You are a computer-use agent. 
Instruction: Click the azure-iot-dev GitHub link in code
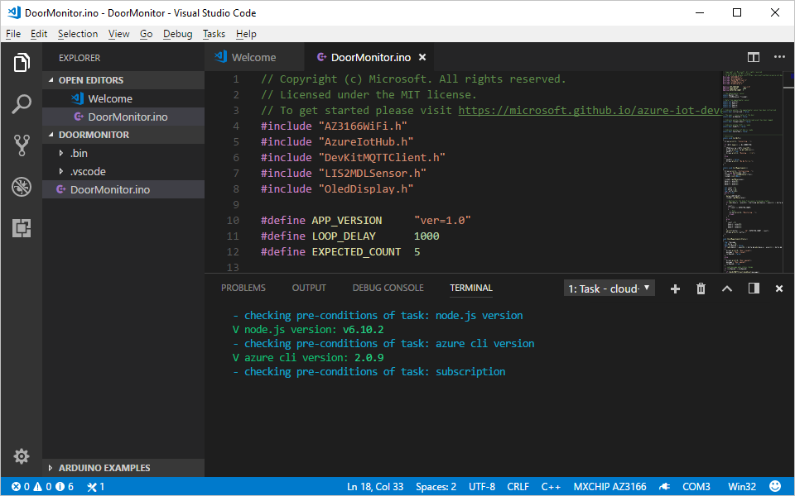point(590,110)
